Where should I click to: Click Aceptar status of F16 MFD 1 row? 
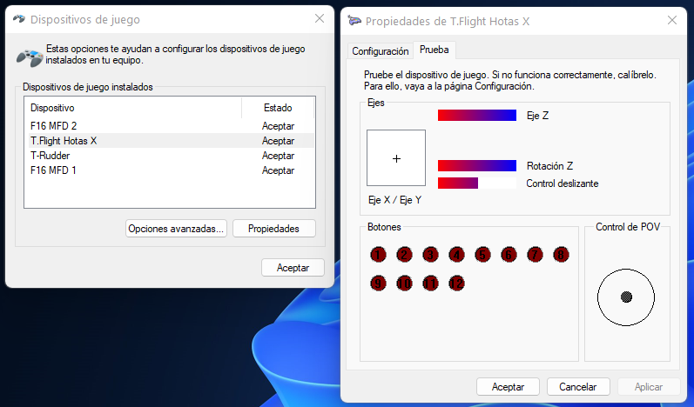coord(278,170)
